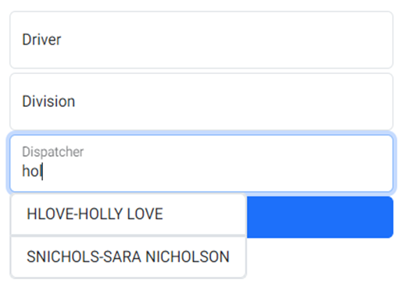Choose SNICHOLS-SARA NICHOLSON from the suggestions
The height and width of the screenshot is (283, 401).
(128, 256)
